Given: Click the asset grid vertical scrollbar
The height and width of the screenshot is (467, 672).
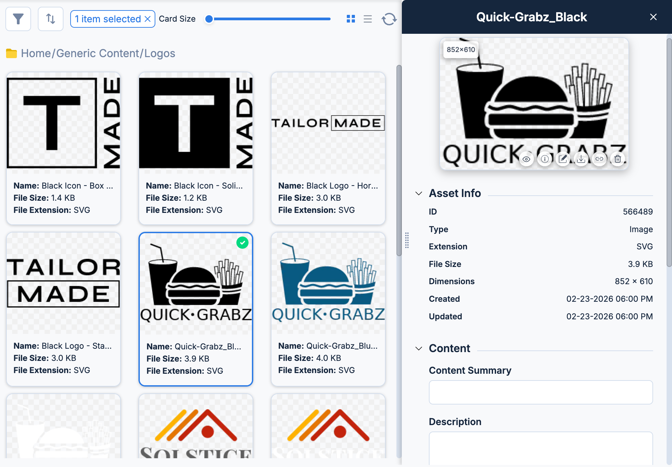Looking at the screenshot, I should (x=399, y=161).
